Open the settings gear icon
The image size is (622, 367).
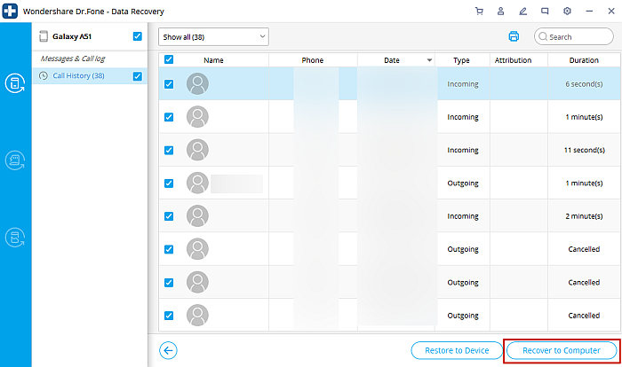[567, 12]
